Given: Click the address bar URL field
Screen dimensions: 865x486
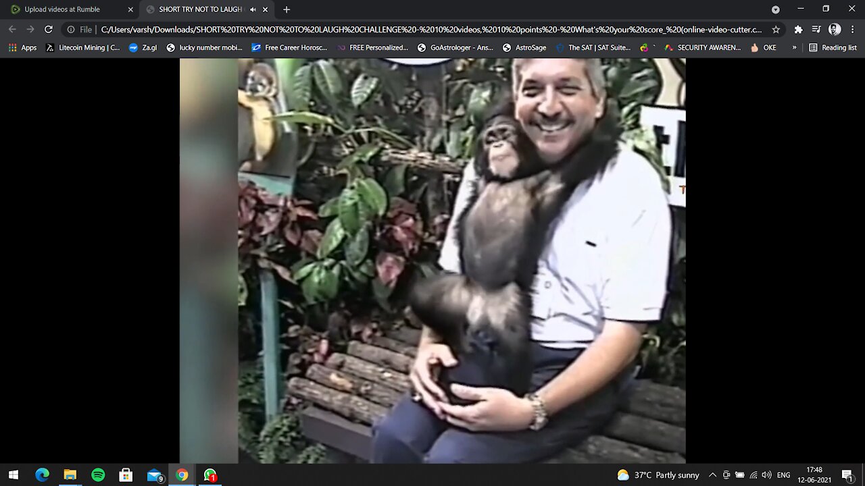Looking at the screenshot, I should 431,29.
